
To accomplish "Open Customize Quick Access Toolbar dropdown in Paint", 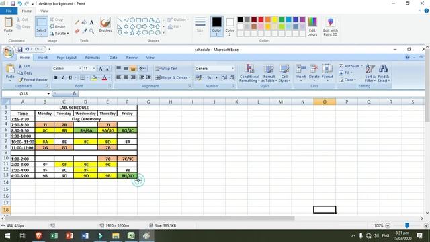I will tap(33, 4).
